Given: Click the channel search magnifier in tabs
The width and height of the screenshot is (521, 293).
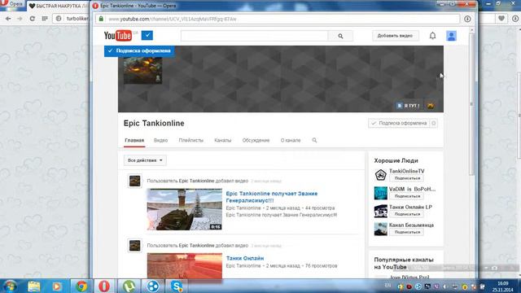Looking at the screenshot, I should pos(314,140).
